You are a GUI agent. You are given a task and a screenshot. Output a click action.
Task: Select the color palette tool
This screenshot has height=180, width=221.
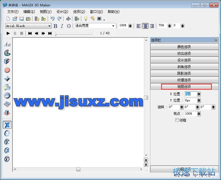click(7, 53)
